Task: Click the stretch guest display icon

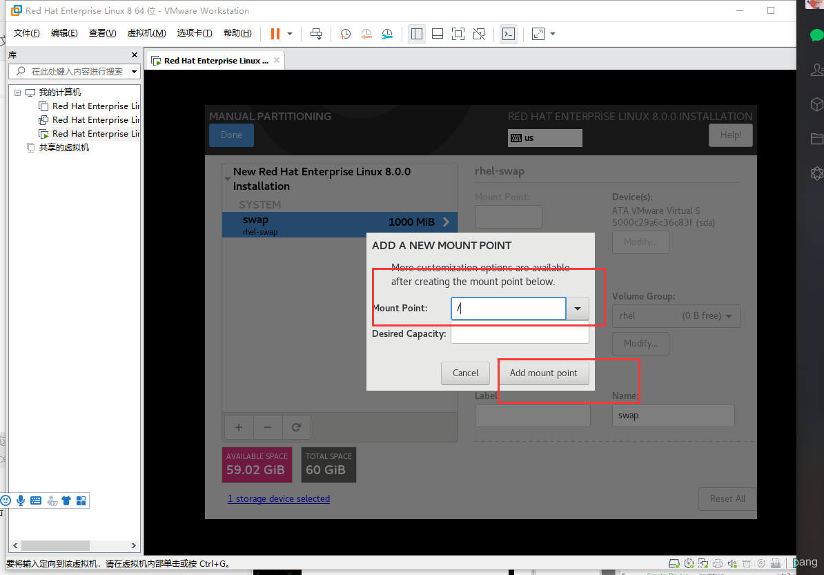Action: (538, 34)
